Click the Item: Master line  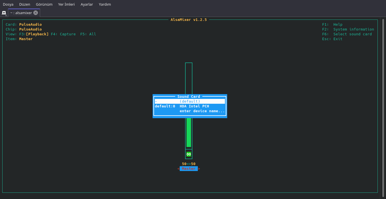(x=19, y=39)
